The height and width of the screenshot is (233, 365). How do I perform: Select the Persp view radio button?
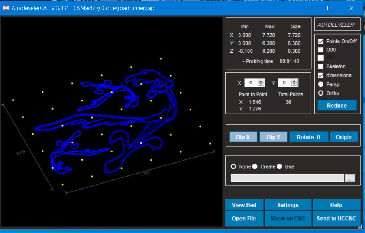(321, 84)
